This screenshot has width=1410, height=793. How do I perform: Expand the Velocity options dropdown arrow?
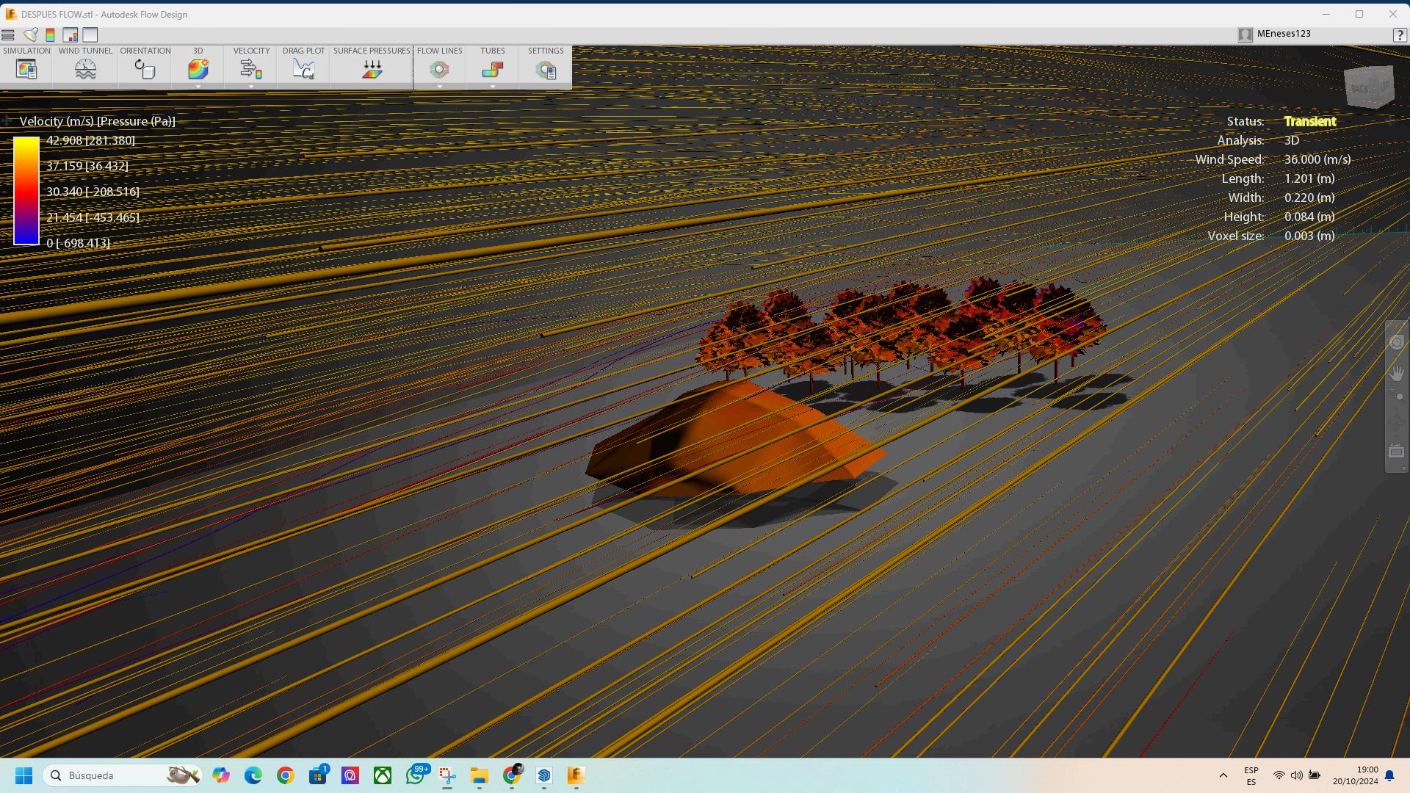click(x=251, y=87)
